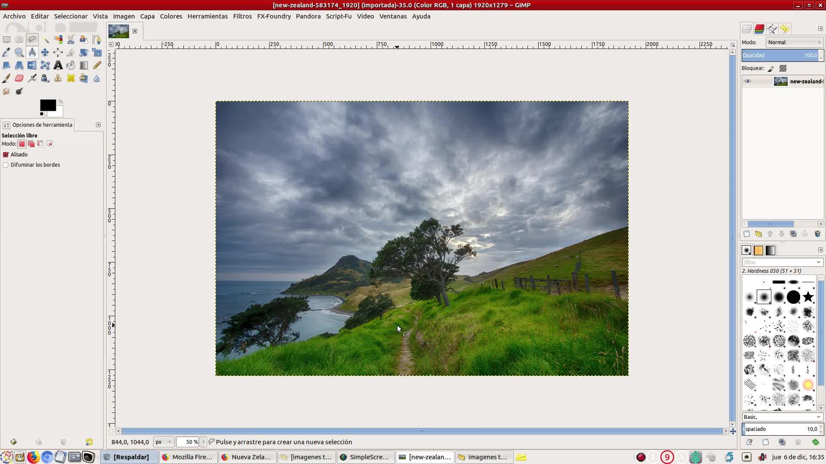826x464 pixels.
Task: Switch to the Mozilla Firefox taskbar window
Action: click(x=188, y=457)
